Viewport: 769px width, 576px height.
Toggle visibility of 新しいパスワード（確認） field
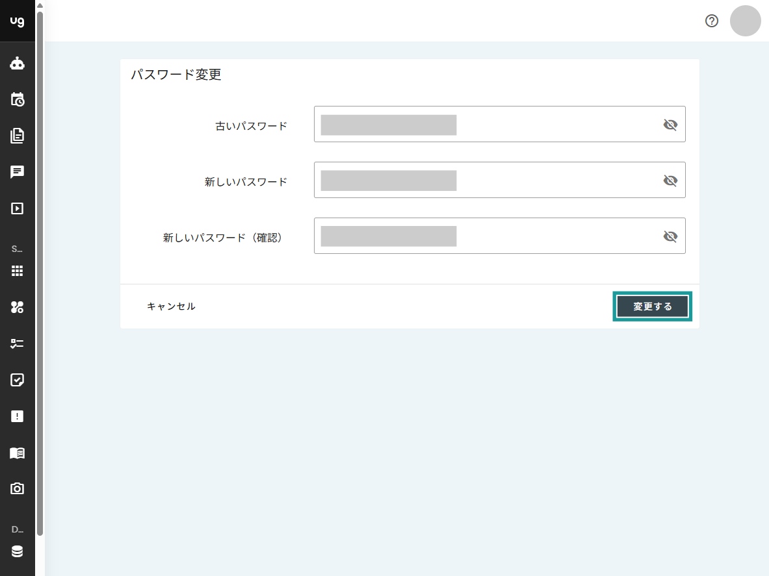(x=670, y=236)
